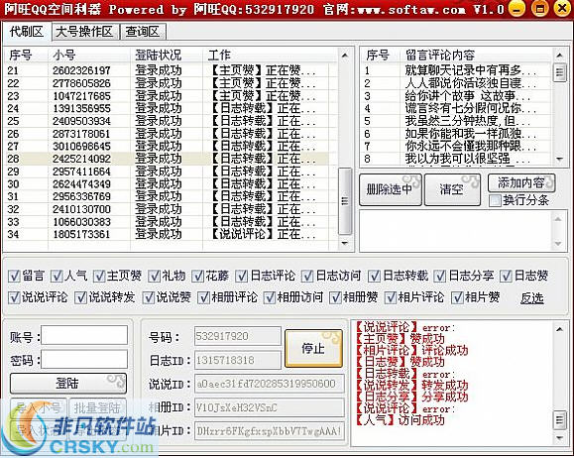Click the 清空 button

tap(452, 189)
